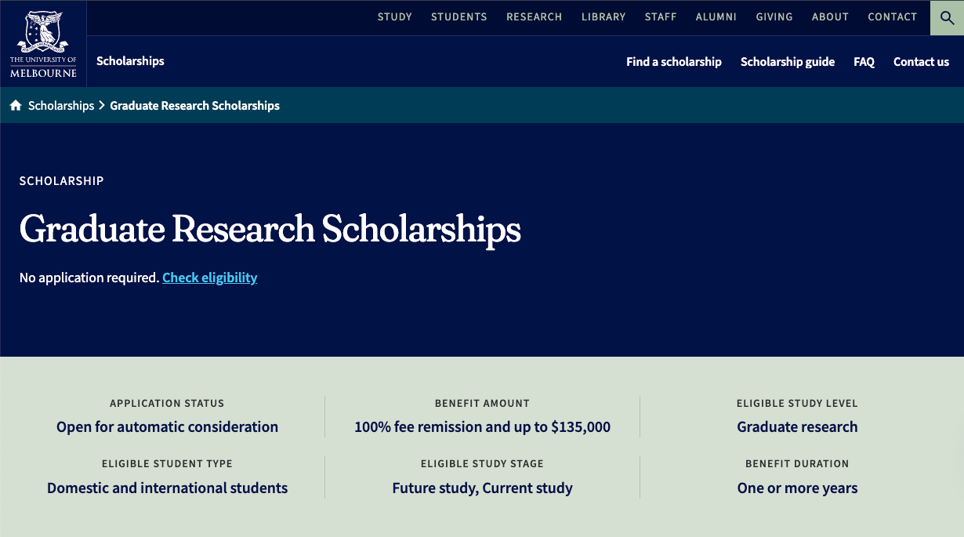Image resolution: width=964 pixels, height=537 pixels.
Task: Open the Alumni top menu item
Action: coord(716,16)
